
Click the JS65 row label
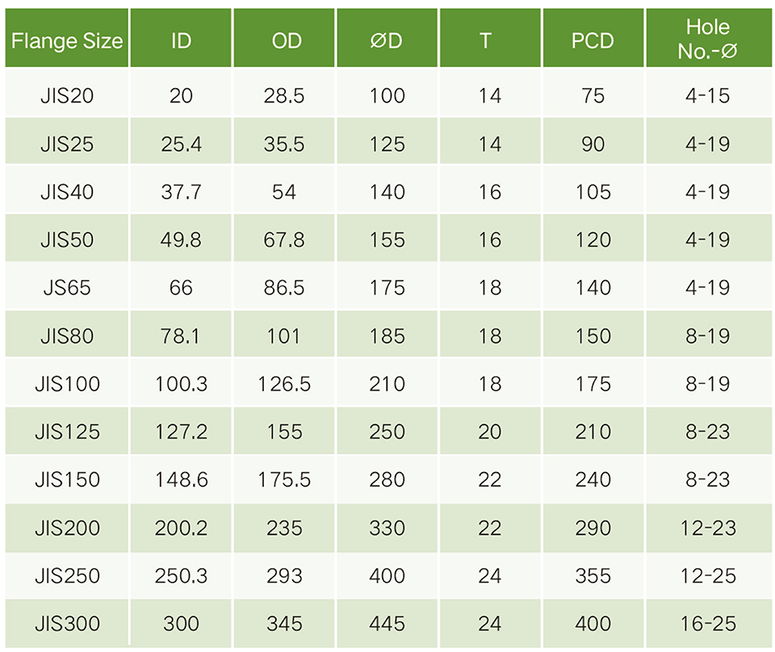point(67,287)
